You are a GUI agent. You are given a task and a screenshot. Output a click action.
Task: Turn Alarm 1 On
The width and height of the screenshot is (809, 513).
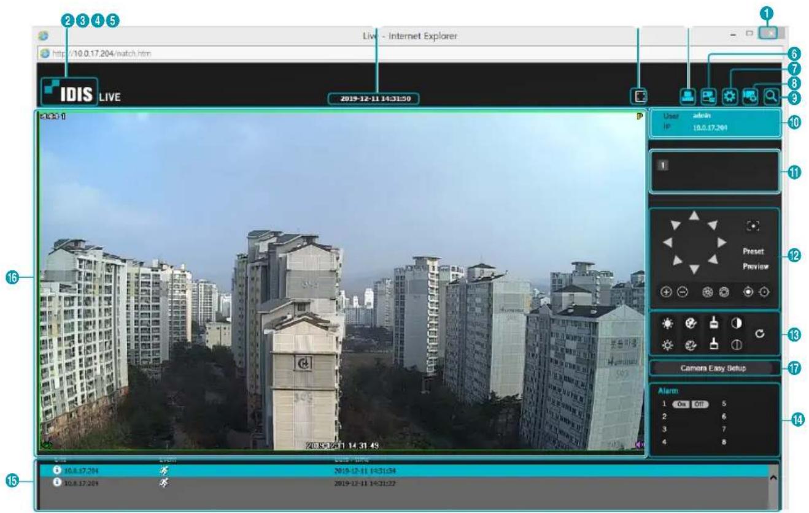coord(681,404)
